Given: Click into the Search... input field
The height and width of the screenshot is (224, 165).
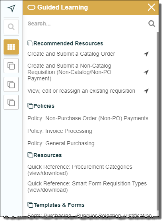Looking at the screenshot, I should (85, 23).
